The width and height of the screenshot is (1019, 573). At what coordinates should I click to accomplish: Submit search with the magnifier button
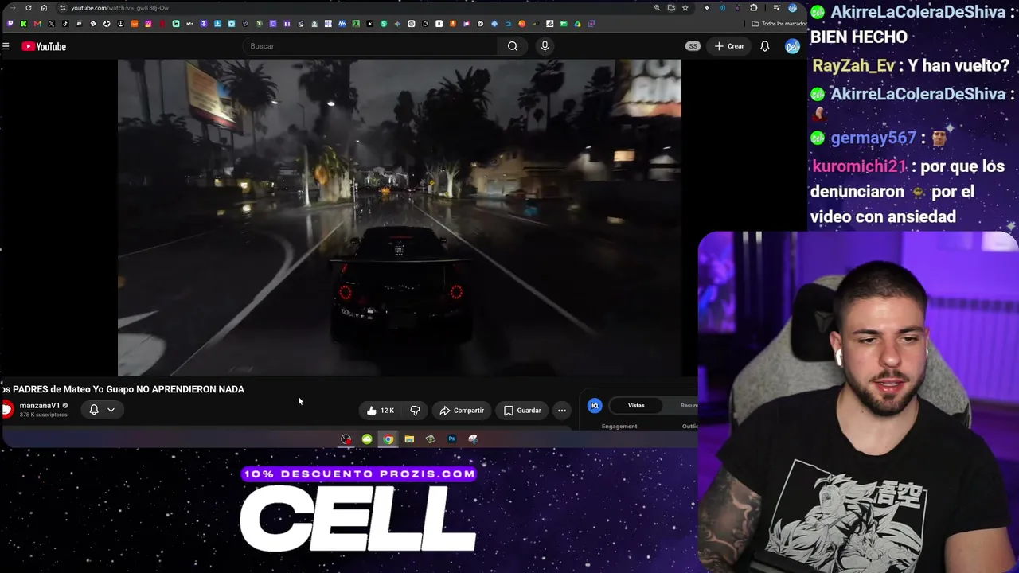tap(513, 46)
